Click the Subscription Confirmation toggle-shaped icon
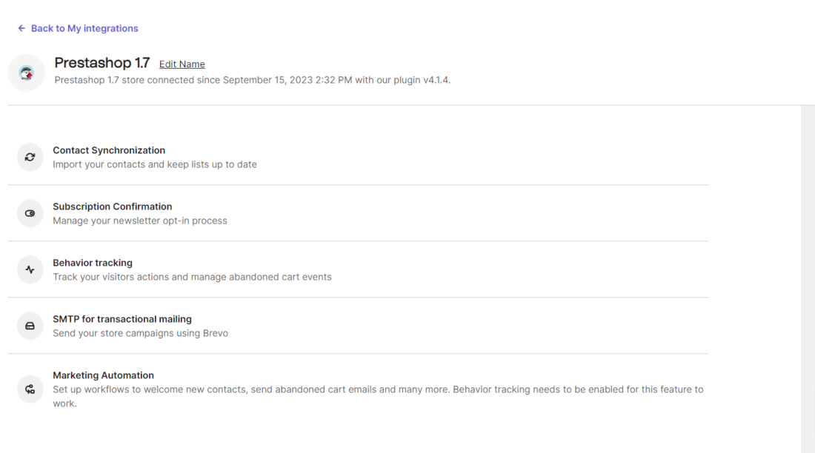Viewport: 815px width, 453px height. click(30, 213)
